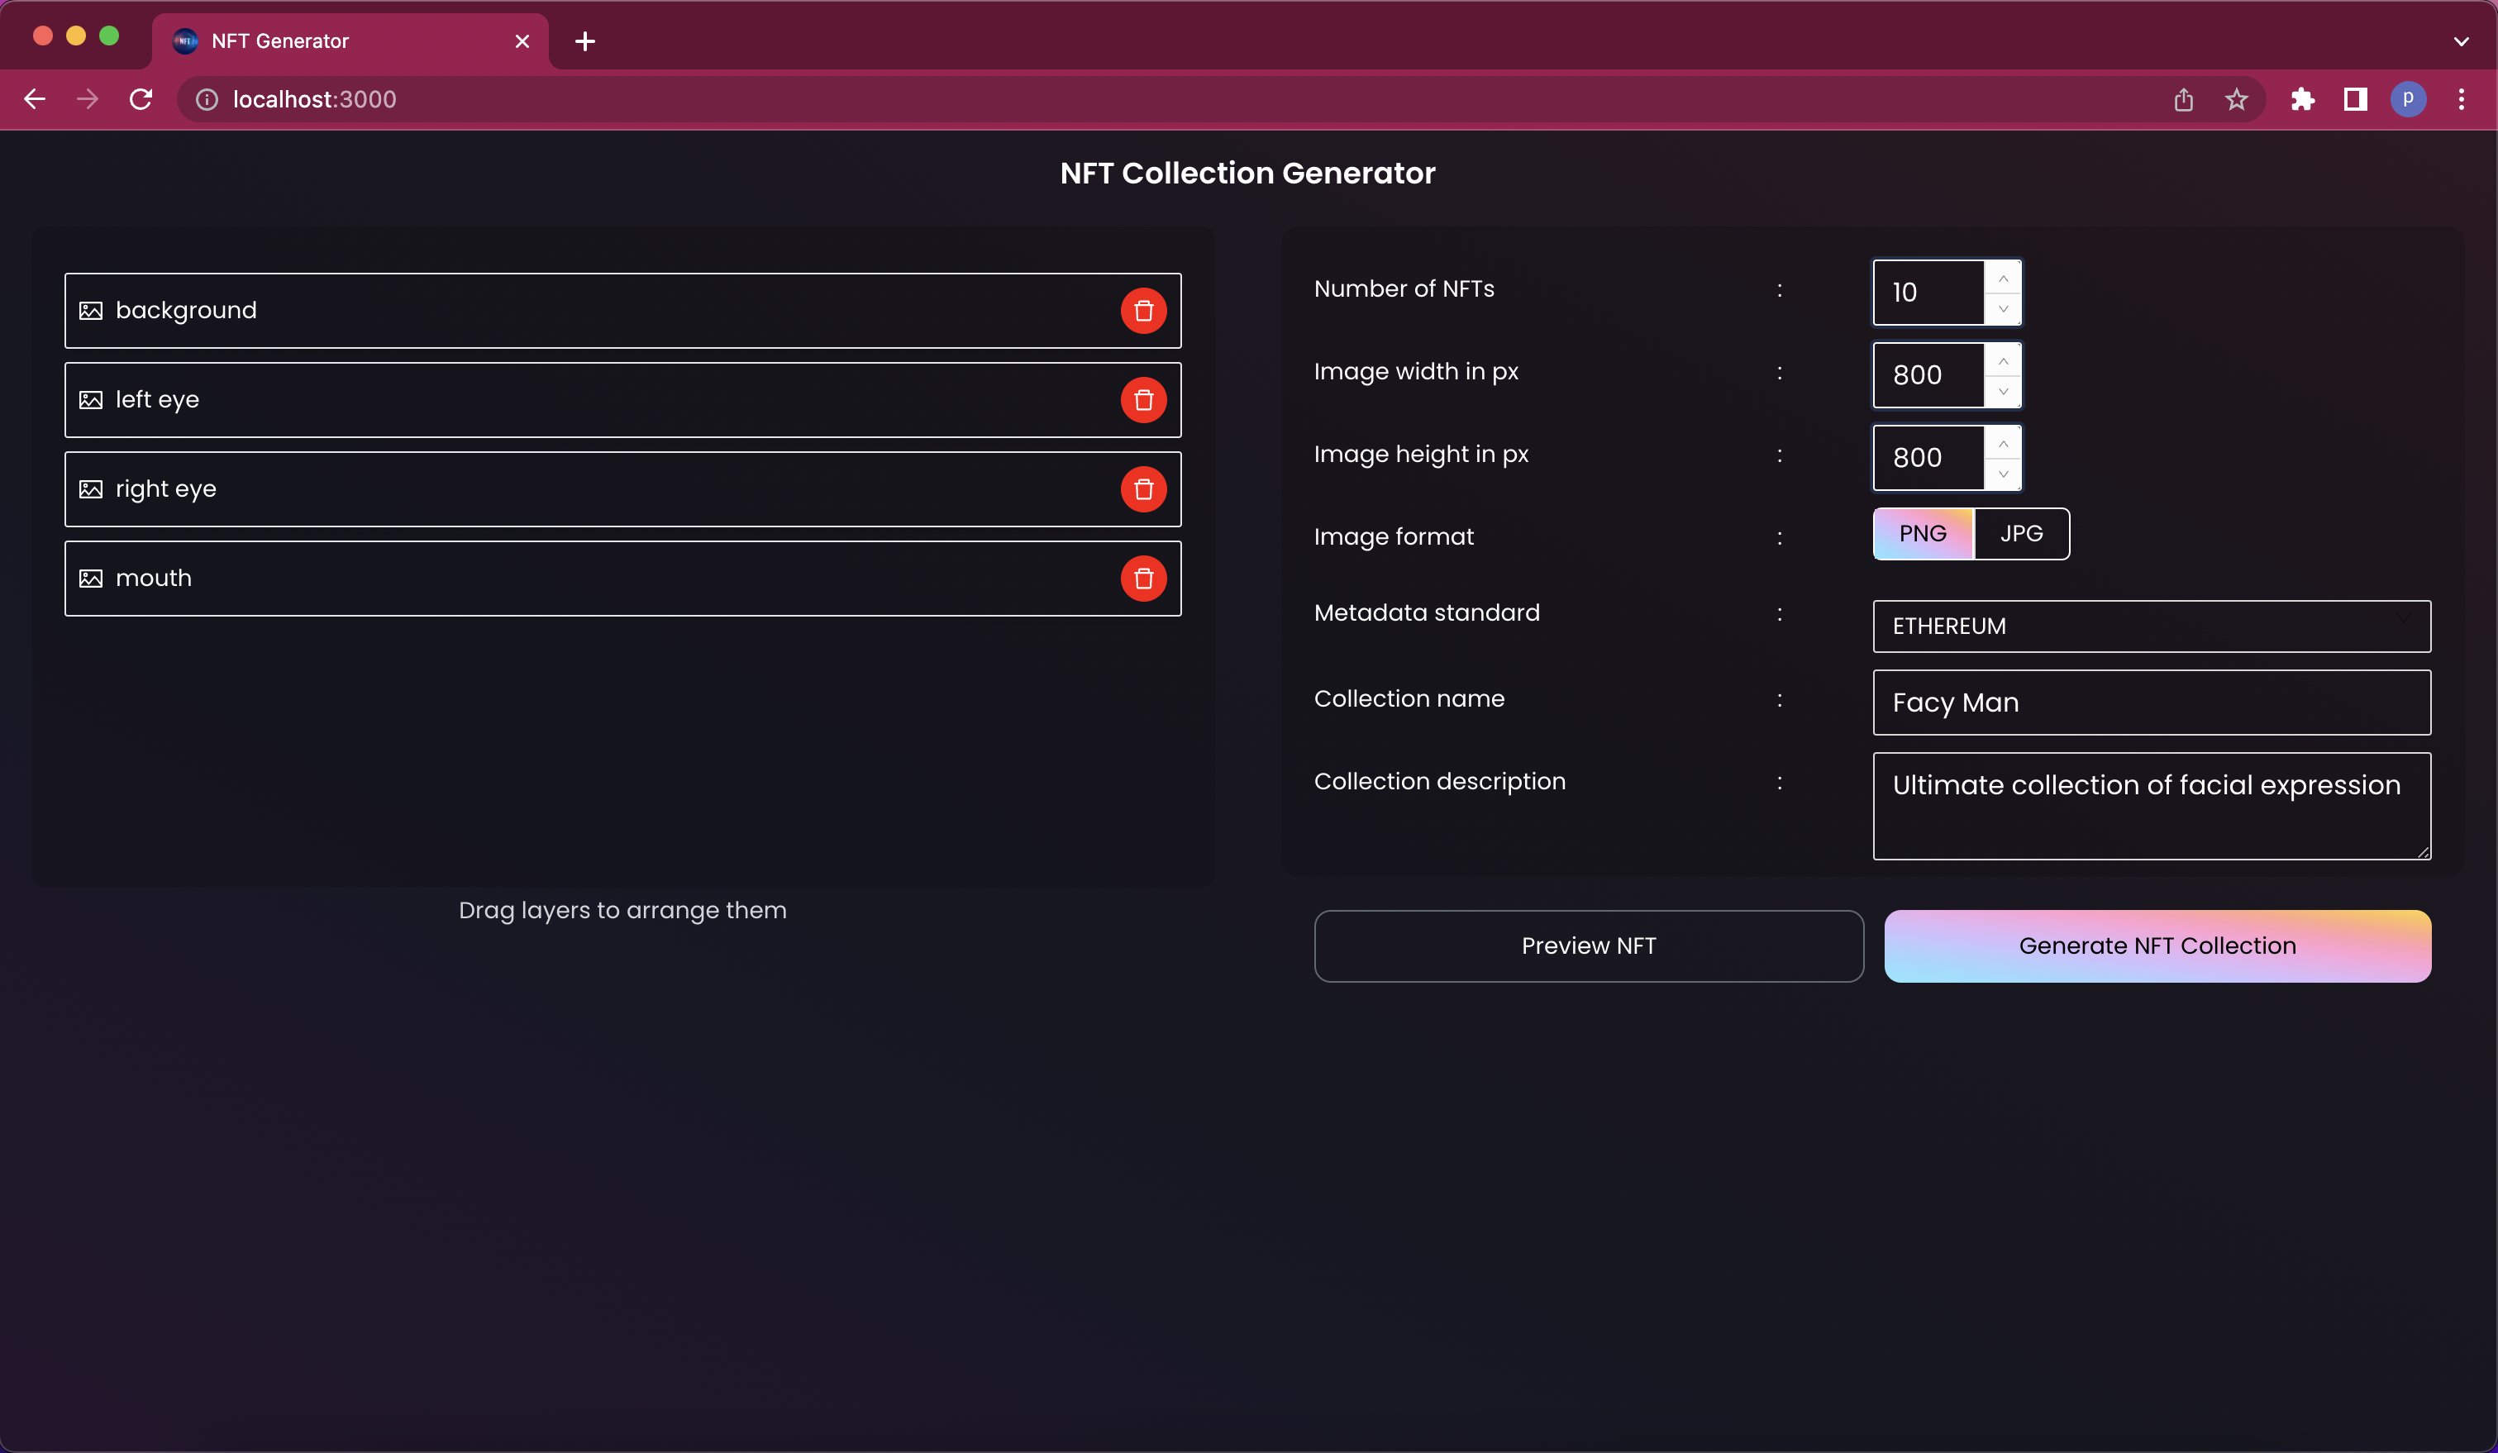
Task: Increase the Number of NFTs stepper
Action: pos(2004,279)
